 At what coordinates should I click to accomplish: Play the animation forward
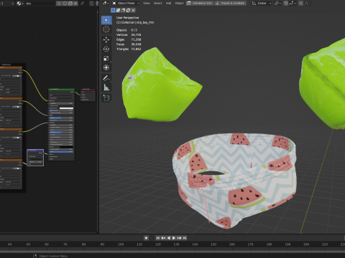pos(174,238)
